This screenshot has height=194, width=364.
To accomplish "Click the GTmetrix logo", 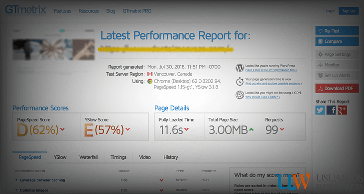I will [x=25, y=10].
